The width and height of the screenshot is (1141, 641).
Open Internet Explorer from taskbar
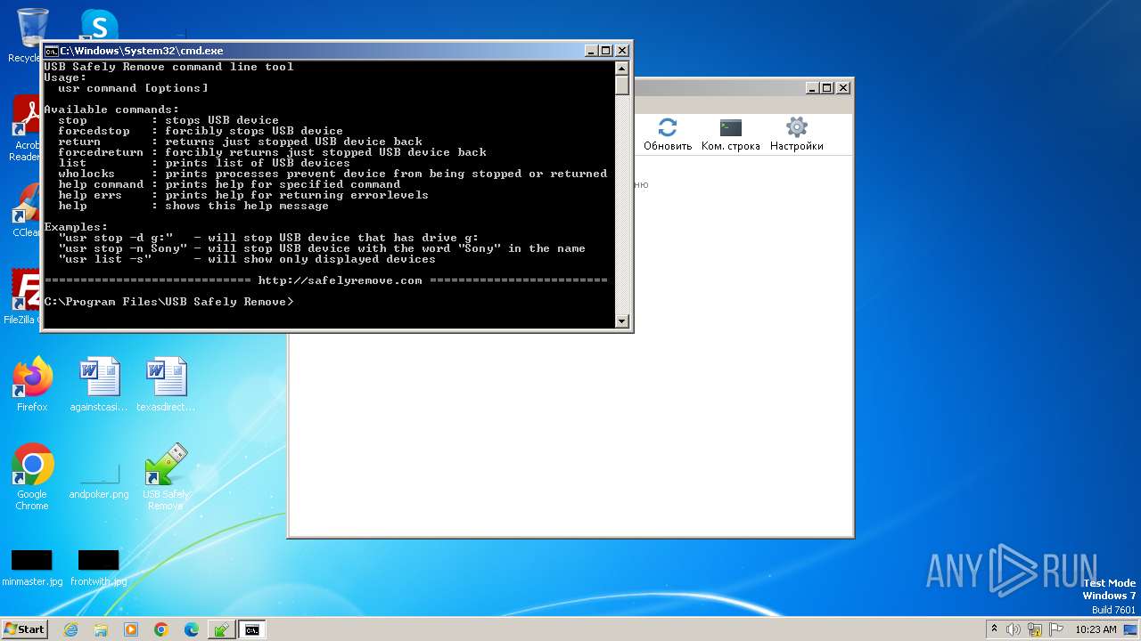[70, 629]
